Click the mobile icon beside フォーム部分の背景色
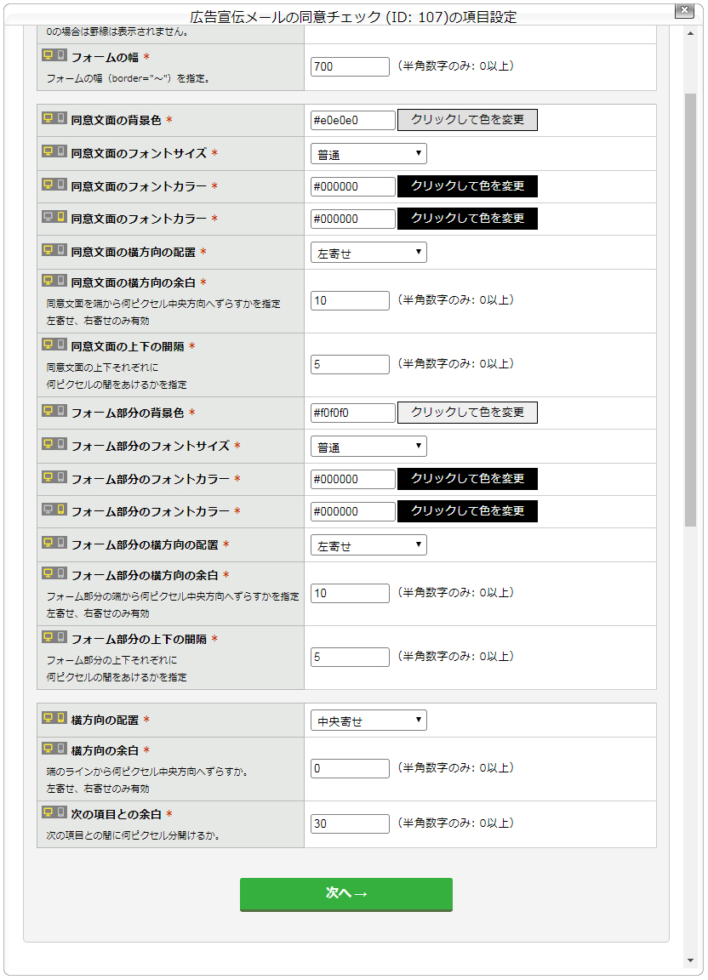708x980 pixels. pos(60,410)
